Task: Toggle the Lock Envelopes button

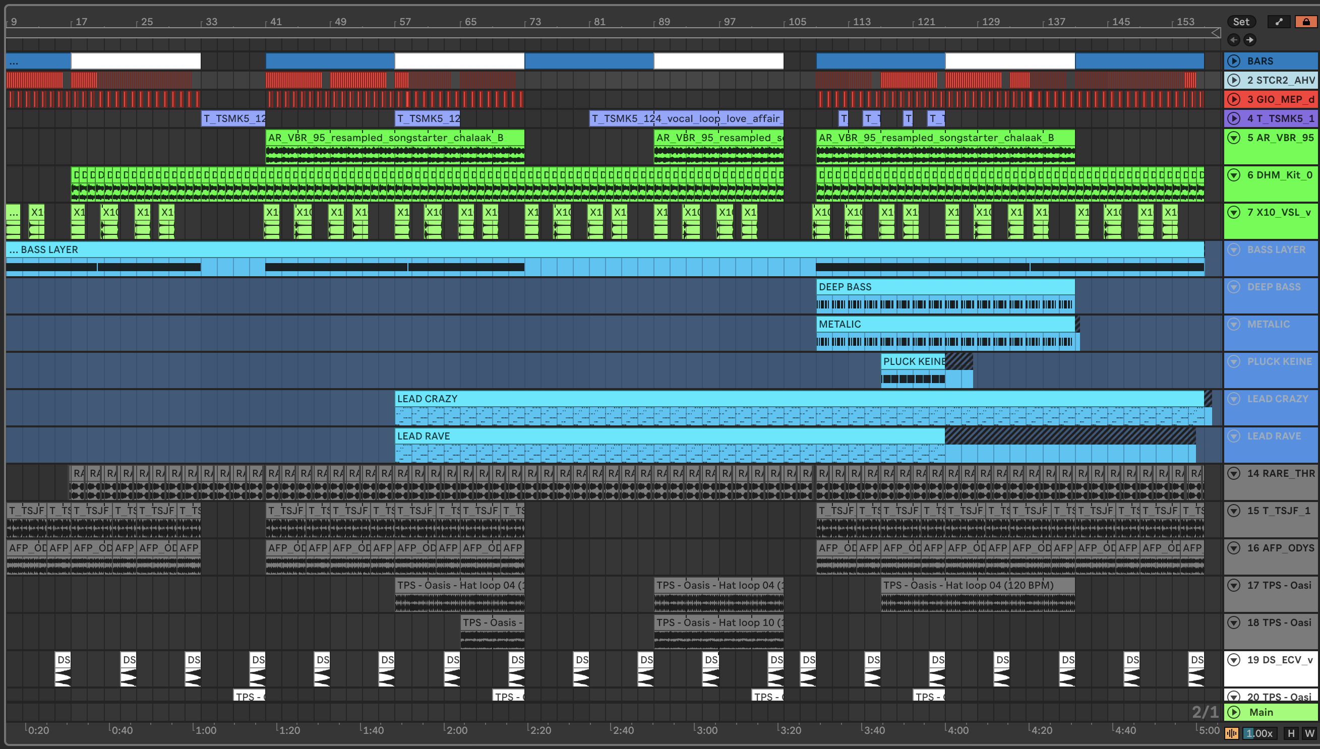Action: 1305,22
